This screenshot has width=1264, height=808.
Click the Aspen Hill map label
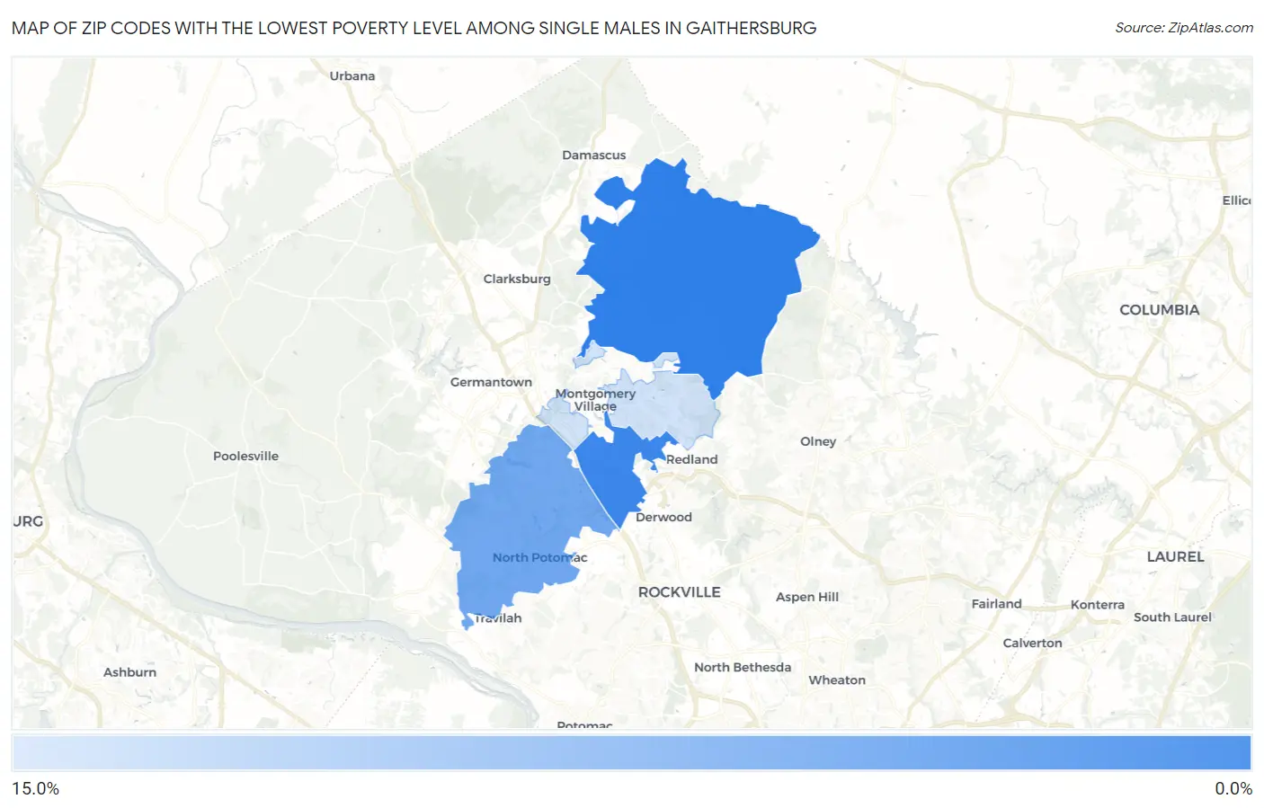(x=807, y=597)
